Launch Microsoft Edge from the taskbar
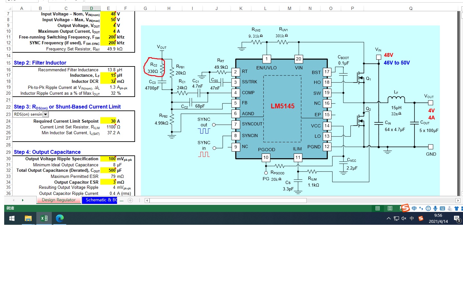This screenshot has width=463, height=289. point(60,218)
